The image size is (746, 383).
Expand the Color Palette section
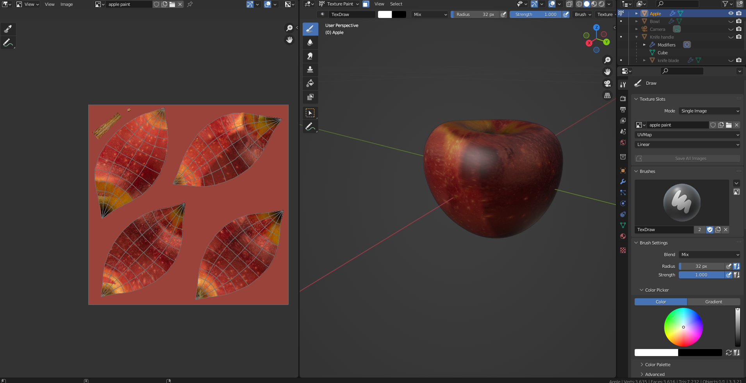coord(657,365)
